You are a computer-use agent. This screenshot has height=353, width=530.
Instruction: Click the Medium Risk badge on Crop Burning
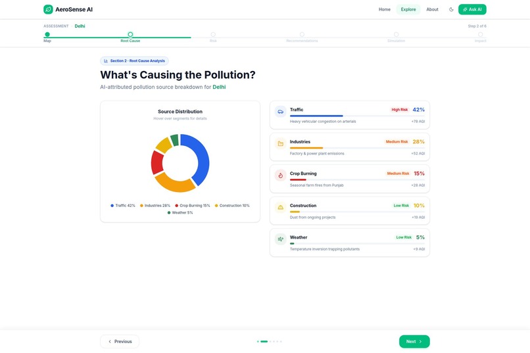pos(398,174)
